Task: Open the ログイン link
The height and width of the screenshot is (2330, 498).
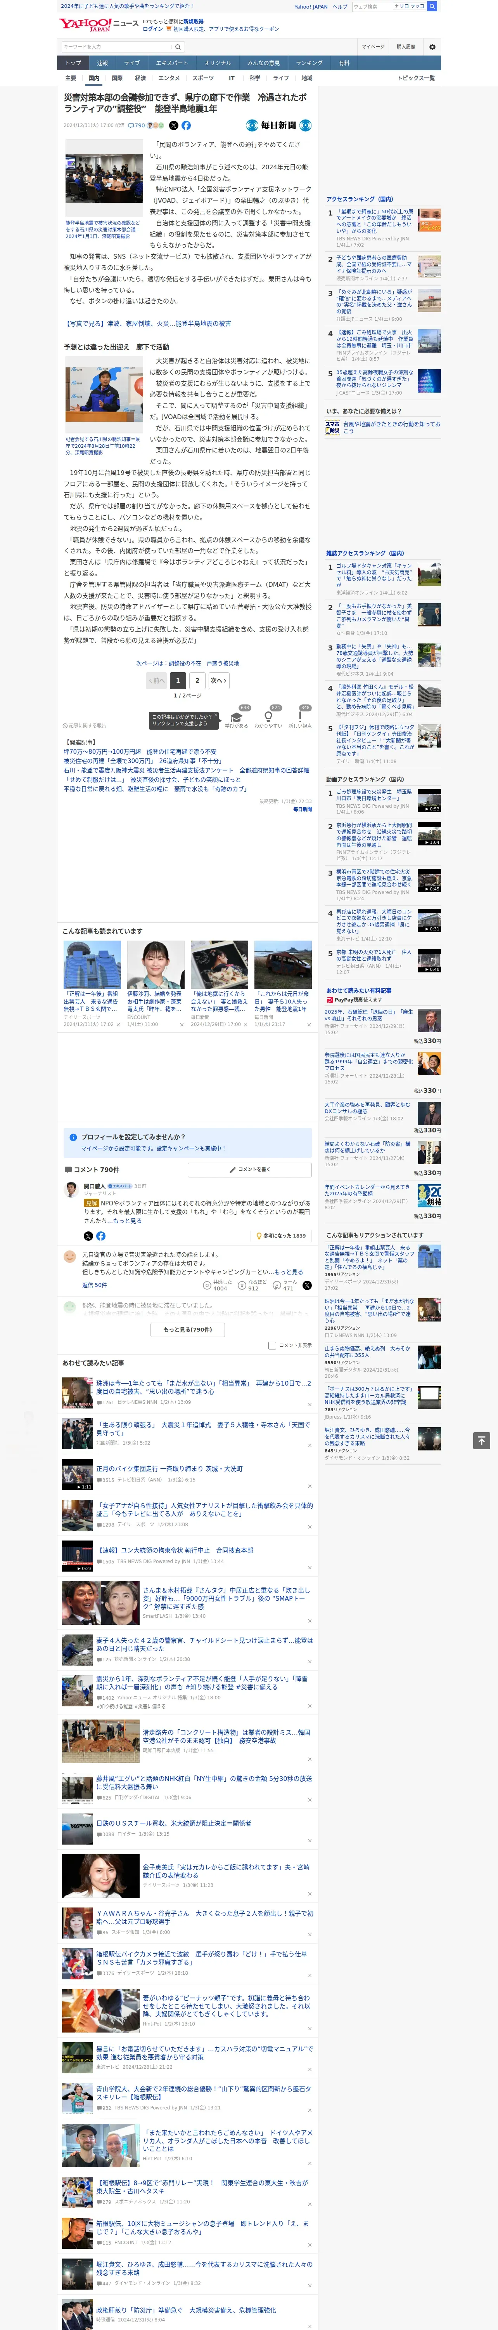Action: pos(153,29)
